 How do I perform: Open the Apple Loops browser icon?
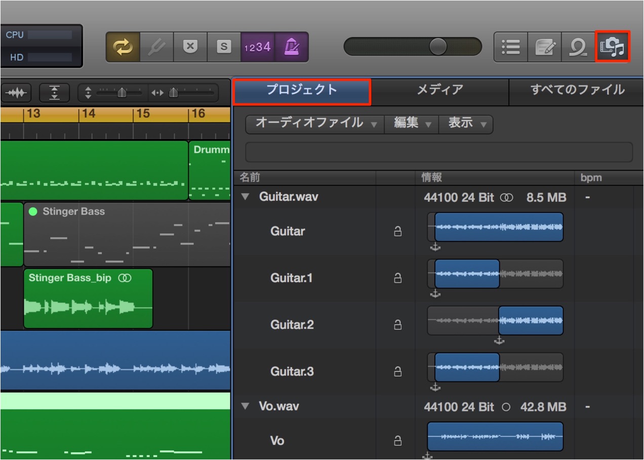[578, 47]
